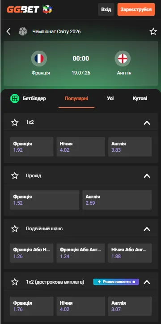Click the early payout info badge
Image resolution: width=161 pixels, height=324 pixels.
click(116, 282)
